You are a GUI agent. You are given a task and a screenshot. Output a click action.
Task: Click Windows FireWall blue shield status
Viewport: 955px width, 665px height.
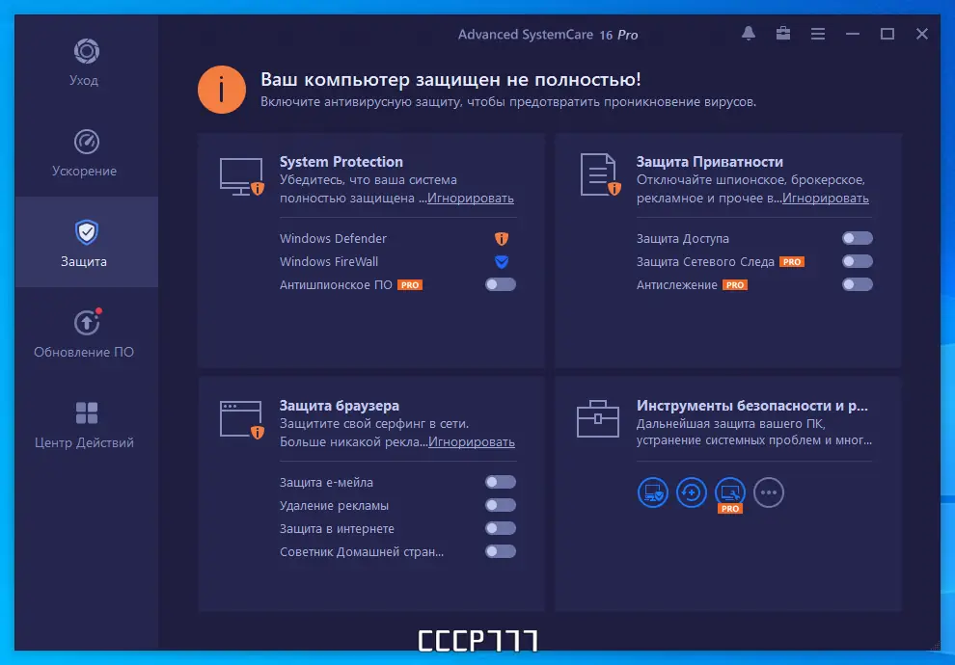(502, 261)
